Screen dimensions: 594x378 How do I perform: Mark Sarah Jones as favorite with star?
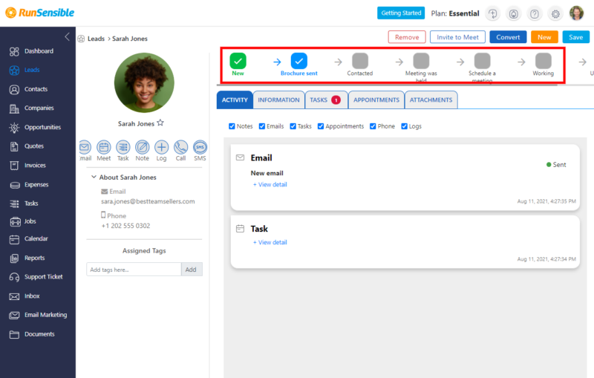click(160, 123)
